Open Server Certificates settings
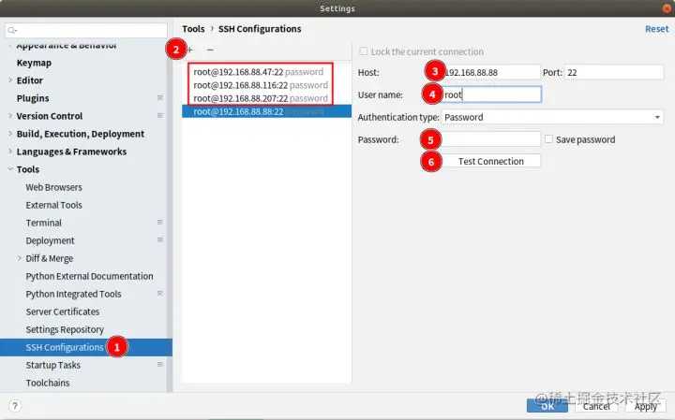 [63, 311]
